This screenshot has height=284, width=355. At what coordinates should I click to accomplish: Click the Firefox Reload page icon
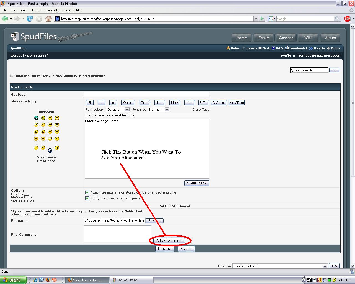click(x=30, y=19)
